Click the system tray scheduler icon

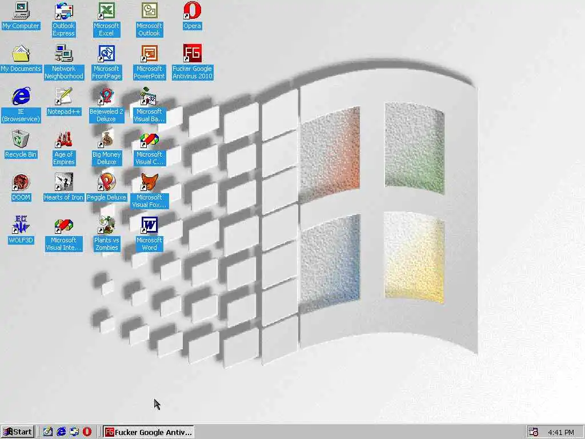pos(534,432)
